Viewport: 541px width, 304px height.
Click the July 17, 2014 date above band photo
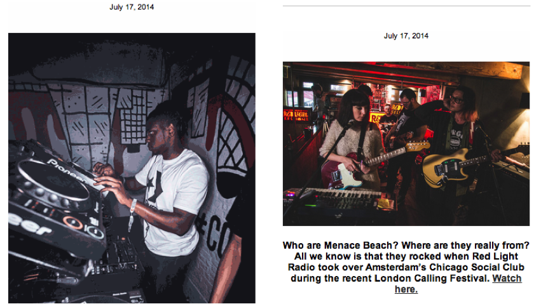[406, 36]
